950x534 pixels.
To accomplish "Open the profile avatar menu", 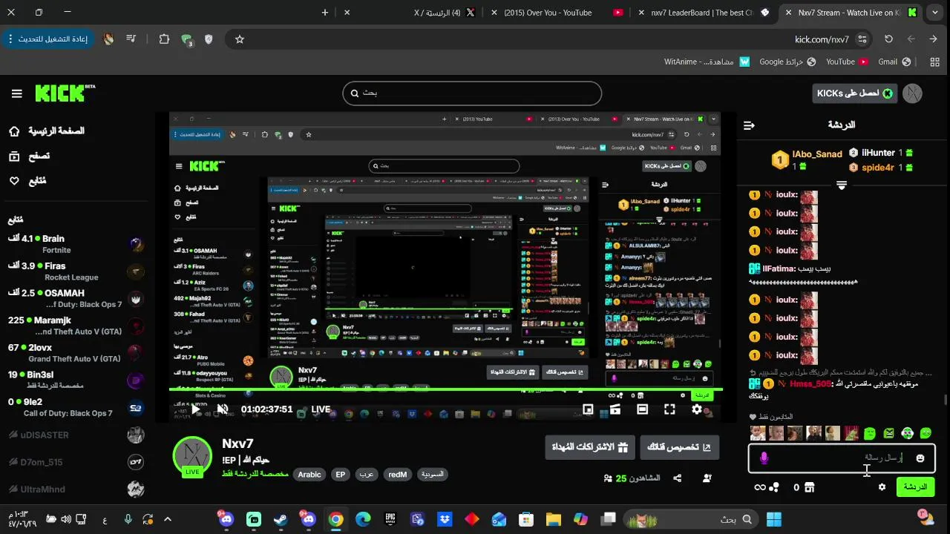I will tap(912, 93).
